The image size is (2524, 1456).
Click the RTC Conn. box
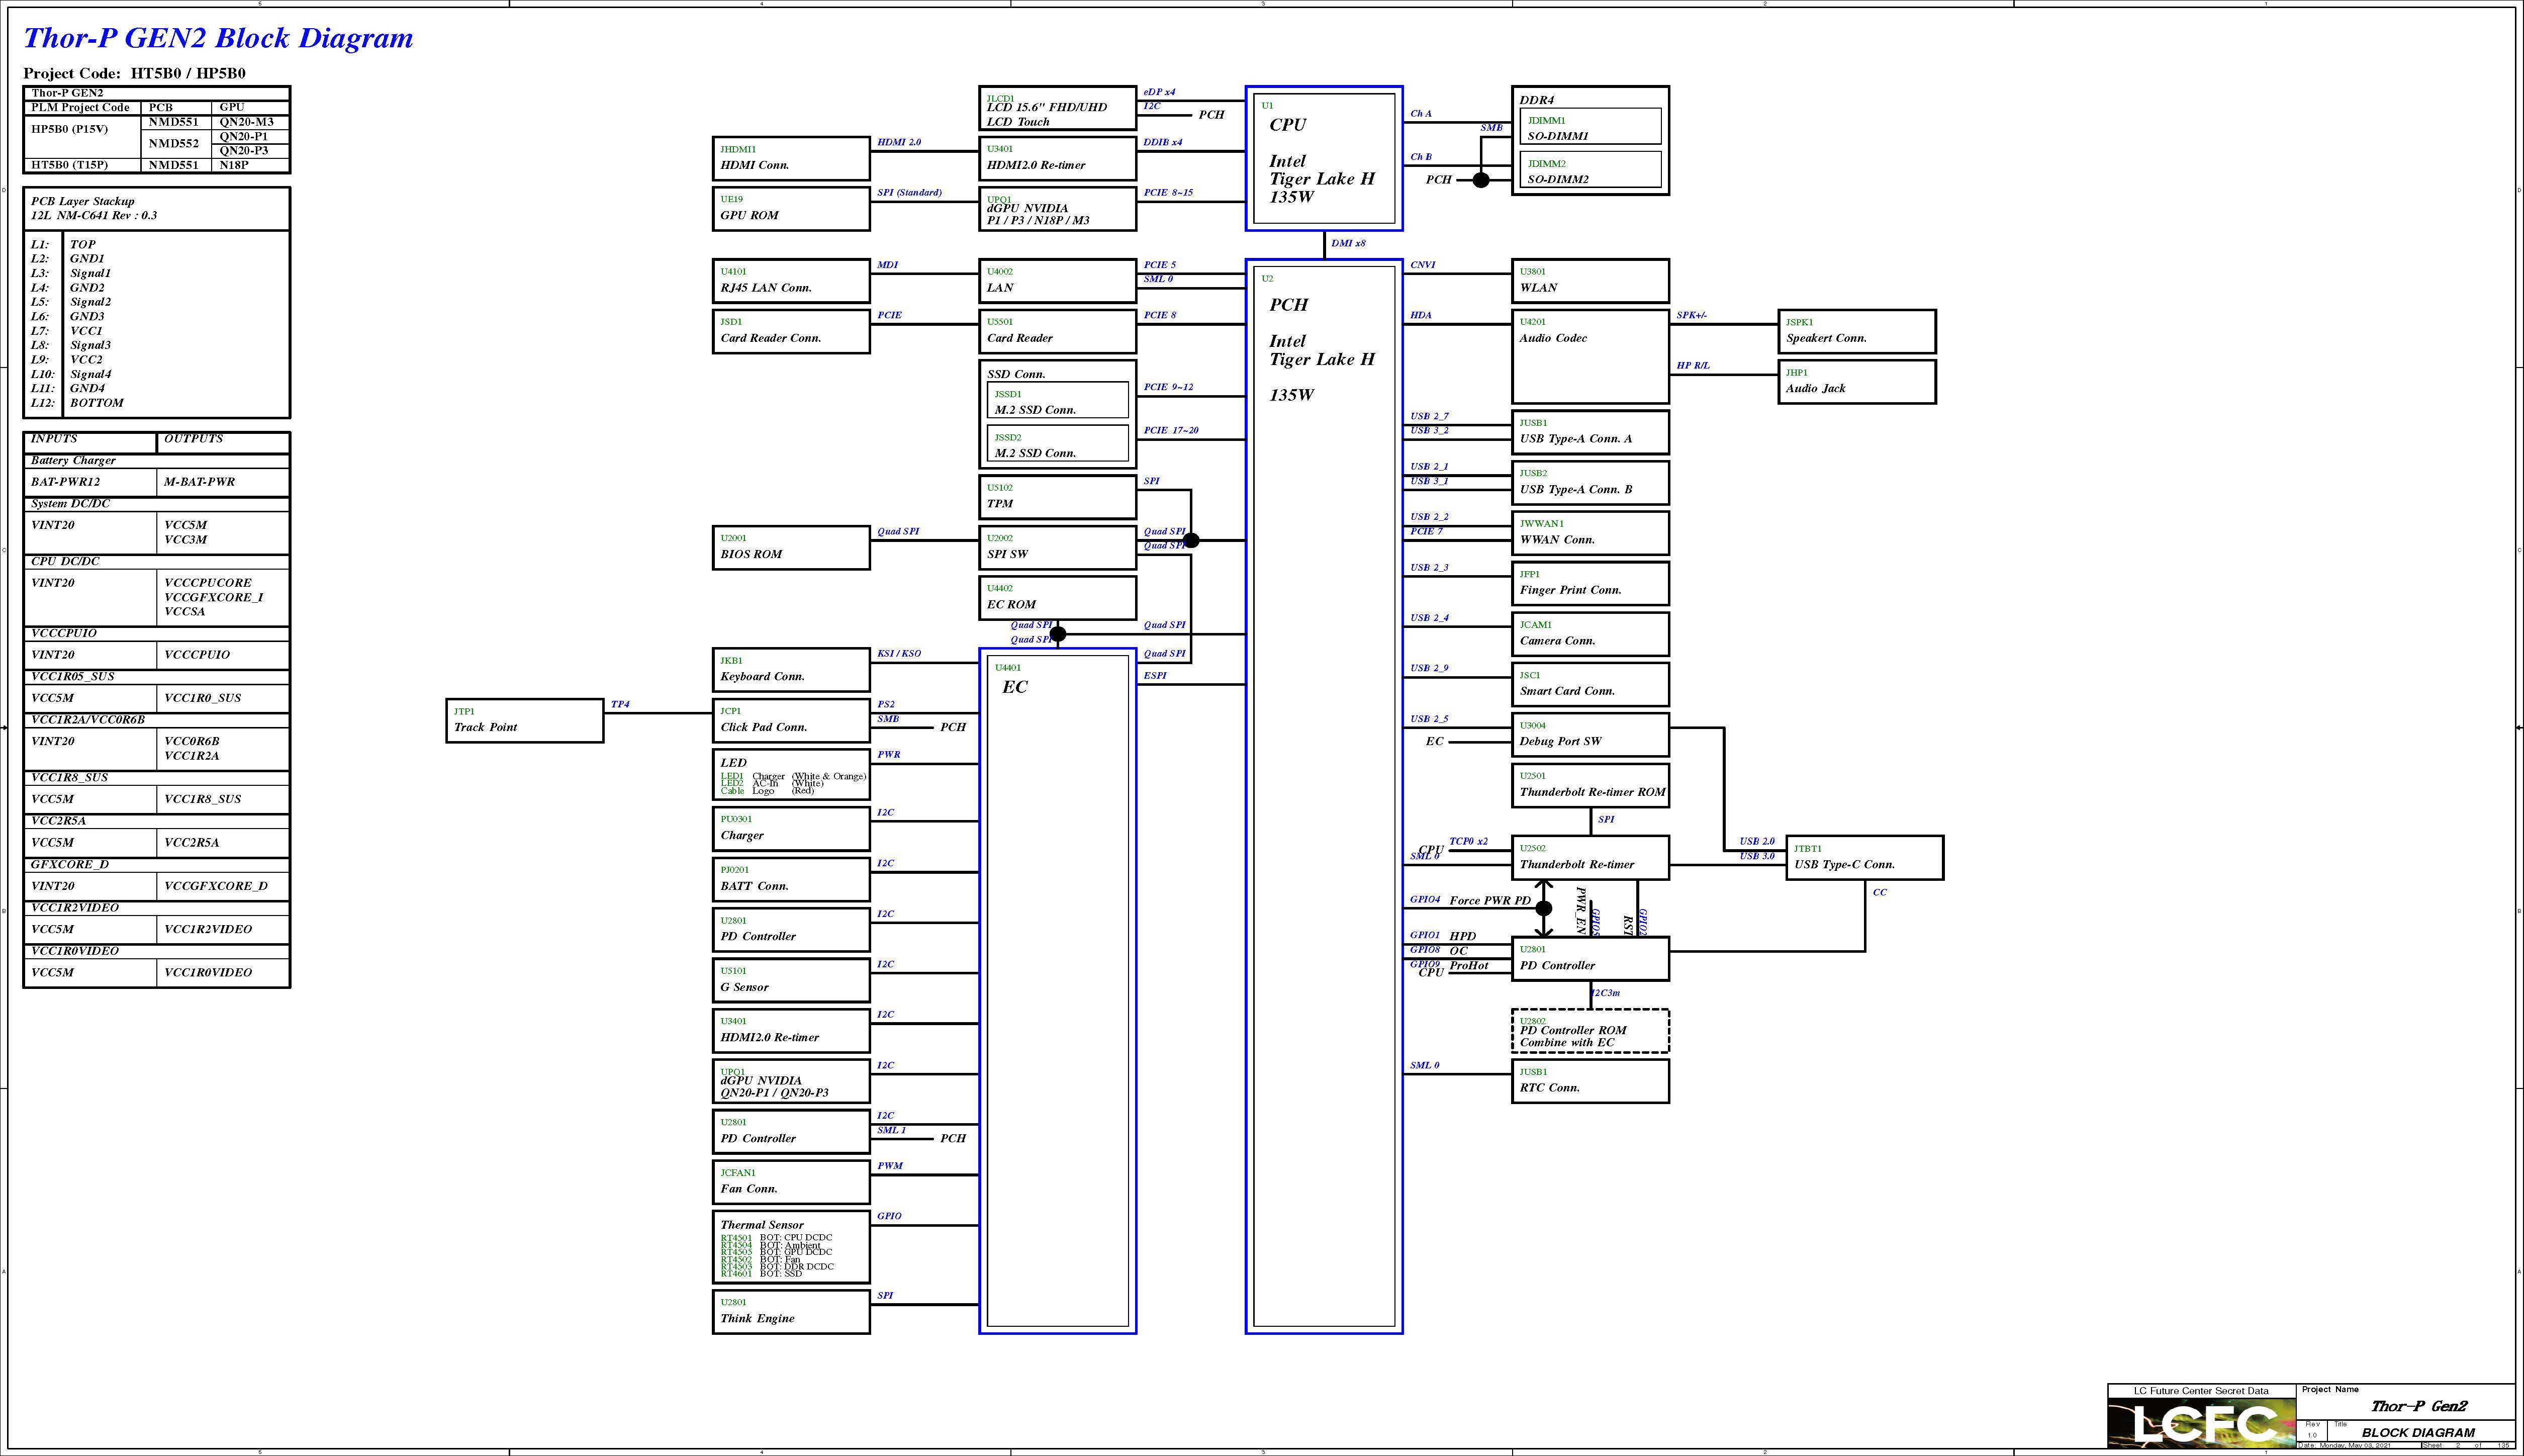point(1590,1081)
